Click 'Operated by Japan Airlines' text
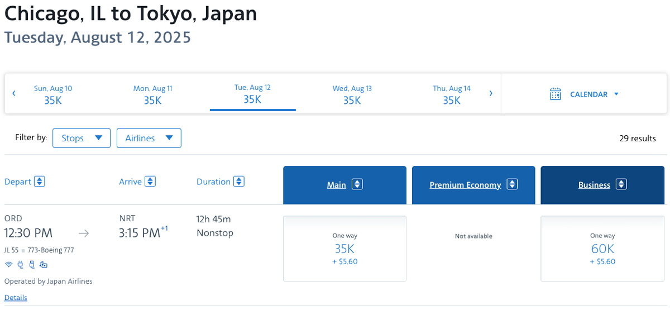The image size is (670, 310). [x=49, y=281]
